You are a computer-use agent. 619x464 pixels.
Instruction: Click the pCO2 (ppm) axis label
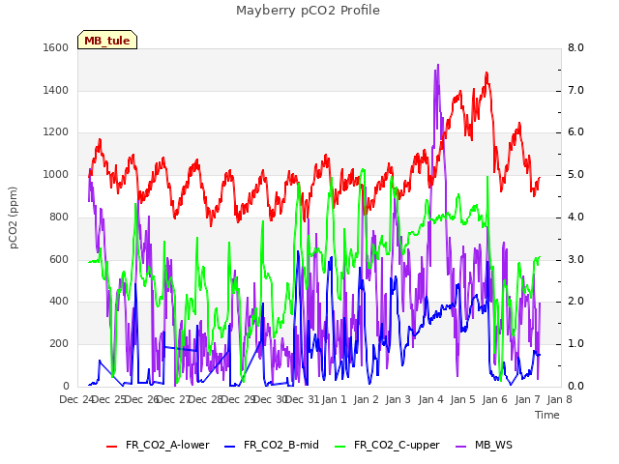pos(13,217)
